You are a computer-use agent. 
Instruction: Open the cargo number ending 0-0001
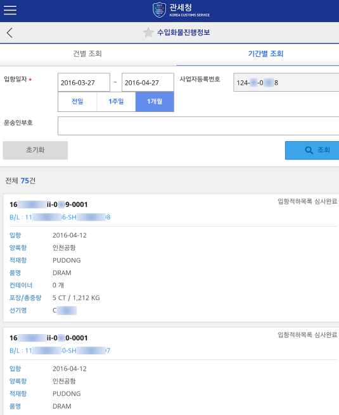pyautogui.click(x=49, y=338)
